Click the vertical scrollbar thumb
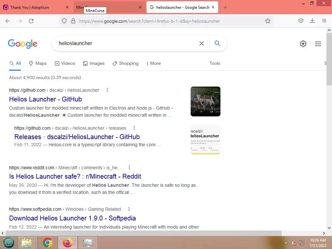This screenshot has height=249, width=332. click(x=329, y=59)
